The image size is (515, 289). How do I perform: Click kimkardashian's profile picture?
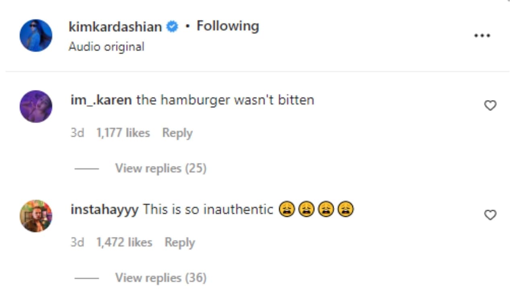point(36,35)
